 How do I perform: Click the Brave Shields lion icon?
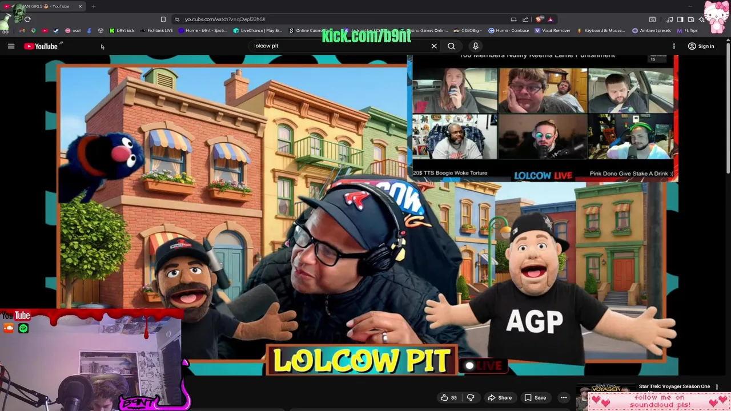(540, 19)
